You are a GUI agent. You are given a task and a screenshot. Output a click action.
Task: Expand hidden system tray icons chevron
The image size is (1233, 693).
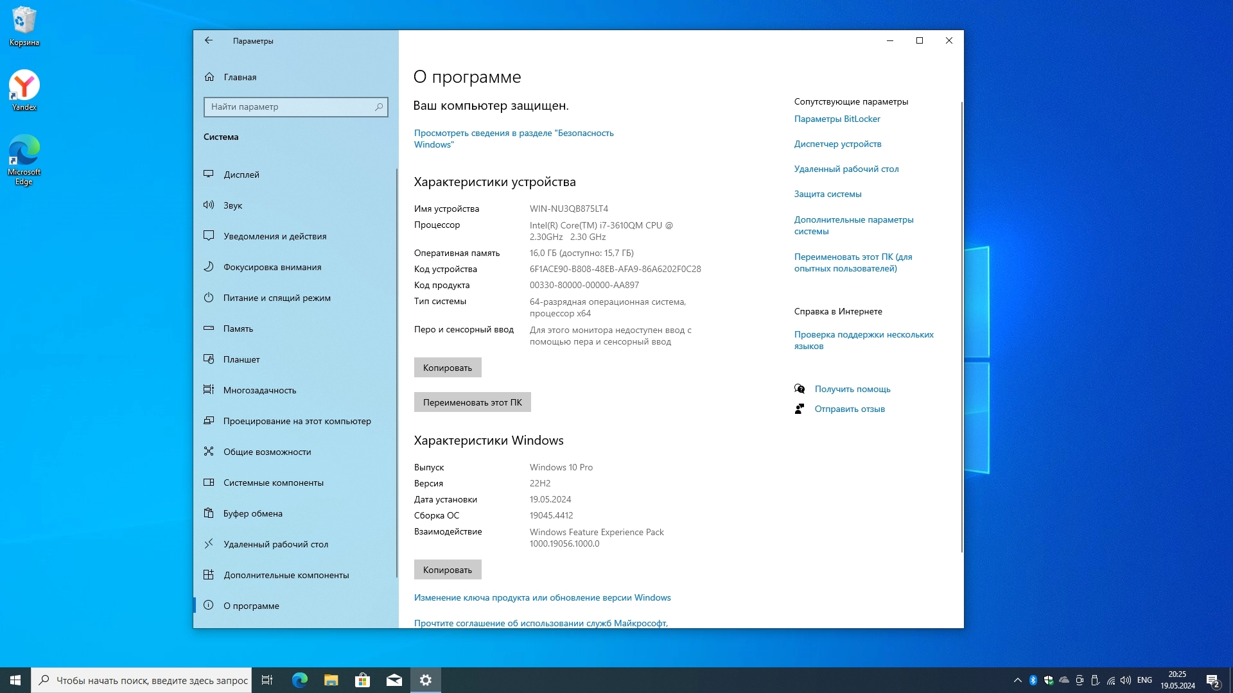1017,680
